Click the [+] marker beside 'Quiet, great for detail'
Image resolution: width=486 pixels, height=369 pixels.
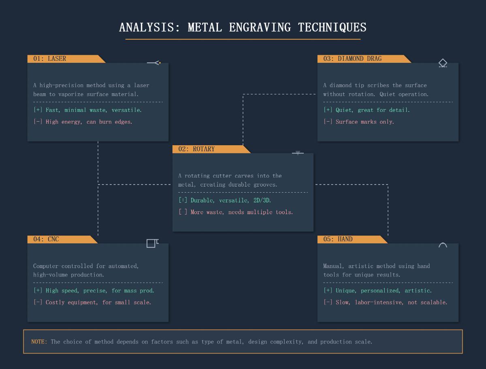click(x=328, y=110)
